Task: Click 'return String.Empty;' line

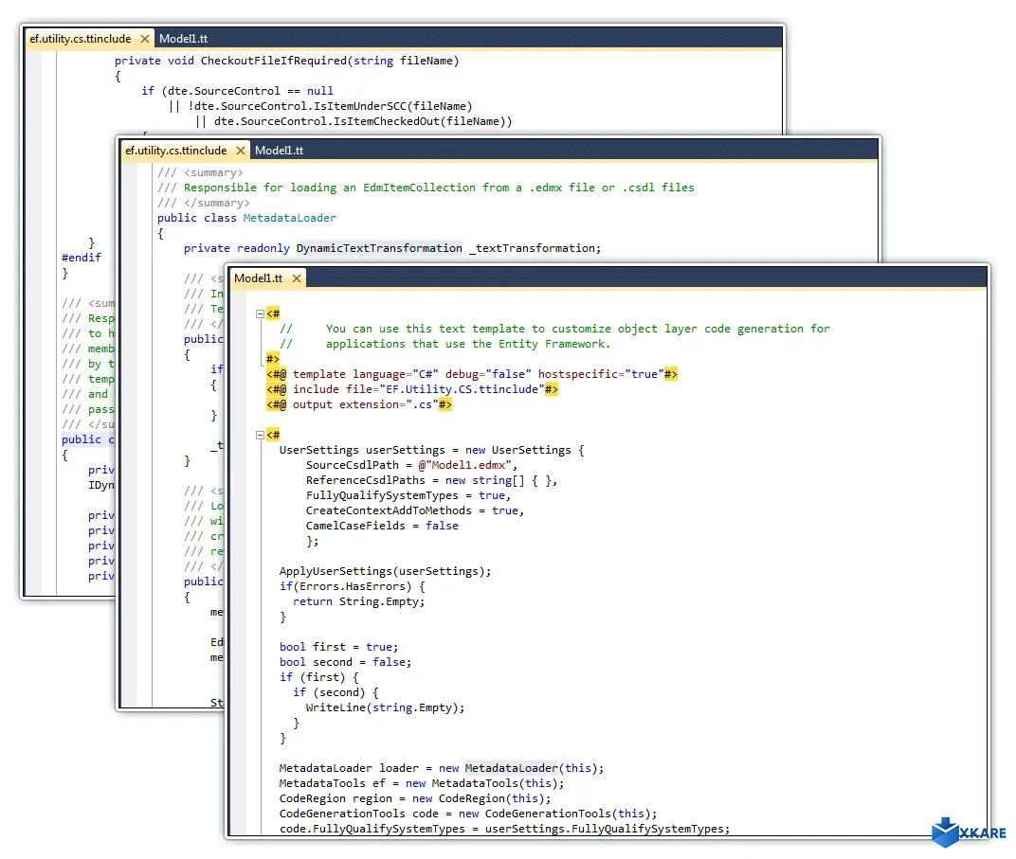Action: click(358, 601)
